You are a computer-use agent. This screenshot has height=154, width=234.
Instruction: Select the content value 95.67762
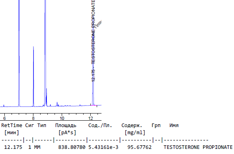pyautogui.click(x=139, y=147)
